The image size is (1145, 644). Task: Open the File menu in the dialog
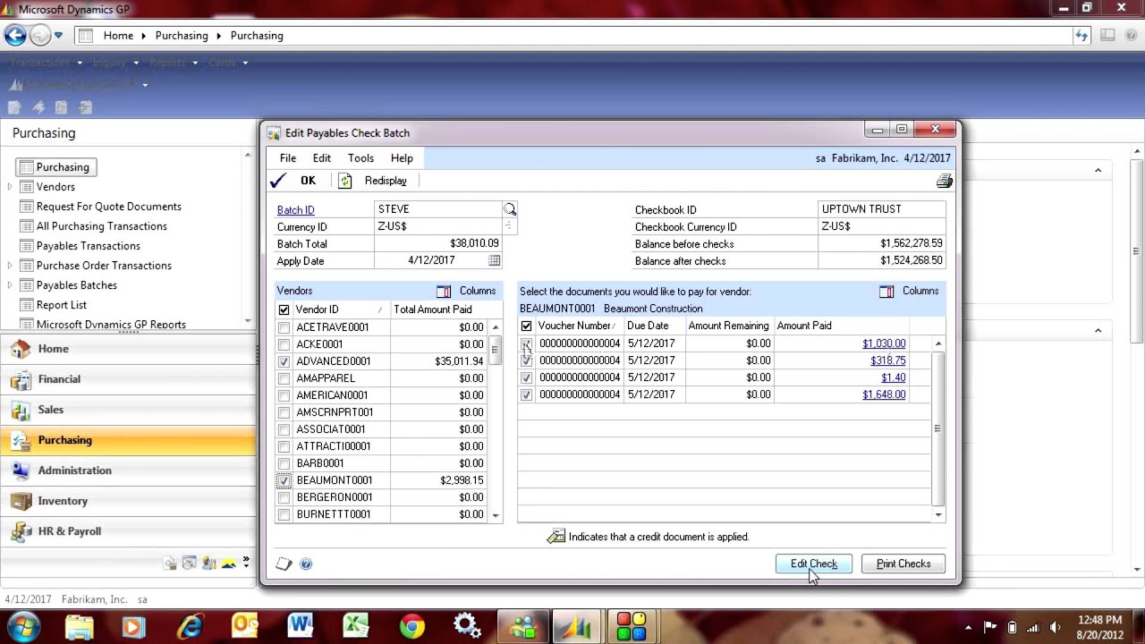coord(288,158)
